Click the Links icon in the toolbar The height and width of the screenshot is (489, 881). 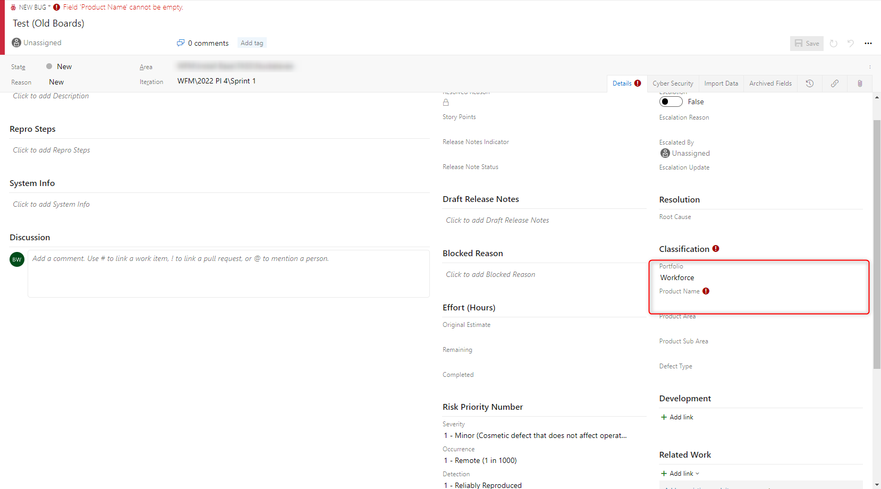point(834,83)
